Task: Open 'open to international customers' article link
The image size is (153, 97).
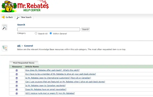Action: [x=58, y=78]
